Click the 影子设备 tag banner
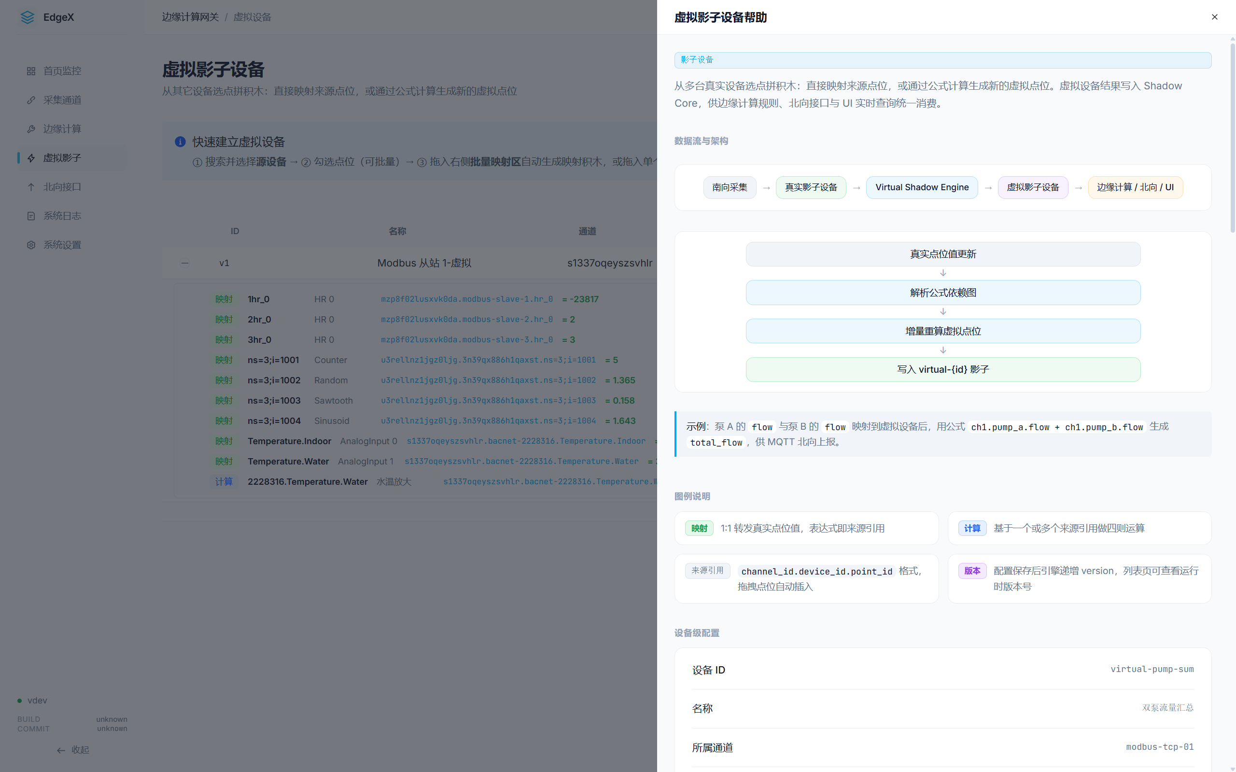The image size is (1236, 772). (942, 60)
